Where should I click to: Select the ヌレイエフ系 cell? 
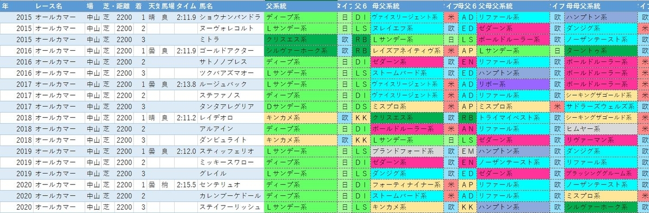[407, 28]
